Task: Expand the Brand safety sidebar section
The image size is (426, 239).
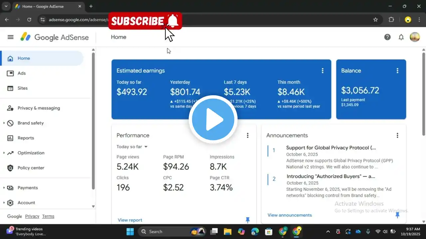Action: (x=4, y=123)
